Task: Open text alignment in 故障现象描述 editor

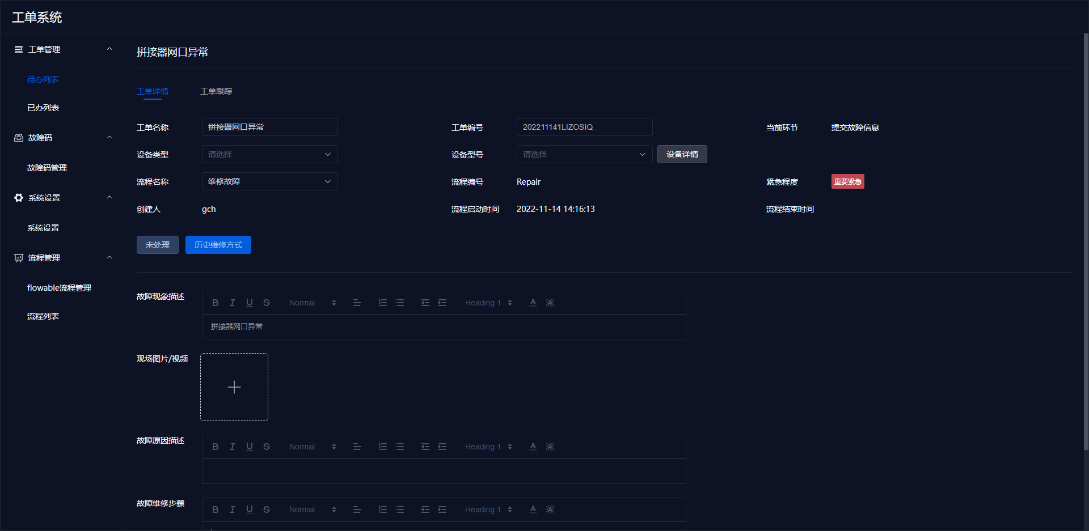Action: click(x=357, y=303)
